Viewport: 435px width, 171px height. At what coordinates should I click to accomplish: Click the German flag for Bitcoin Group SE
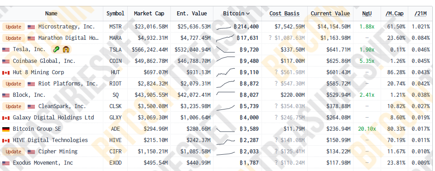tap(6, 129)
